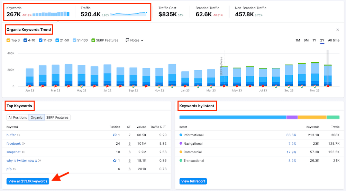Click the Informational 66.6% link
The image size is (346, 191).
(x=291, y=135)
